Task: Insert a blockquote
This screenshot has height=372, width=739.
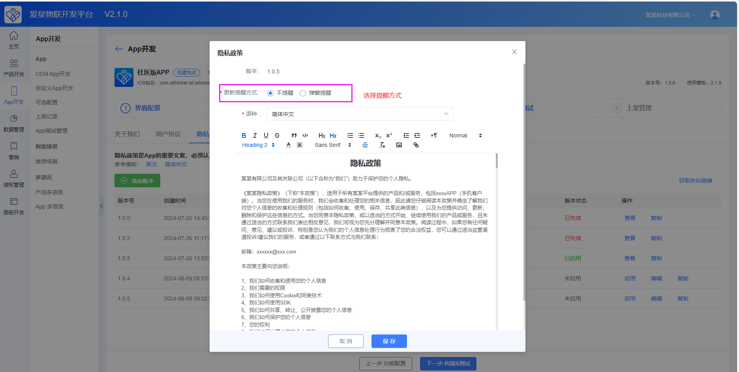Action: click(294, 135)
